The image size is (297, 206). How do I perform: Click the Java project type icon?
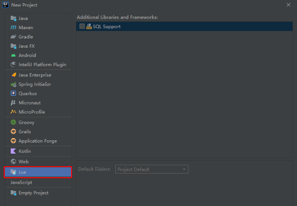tap(13, 19)
